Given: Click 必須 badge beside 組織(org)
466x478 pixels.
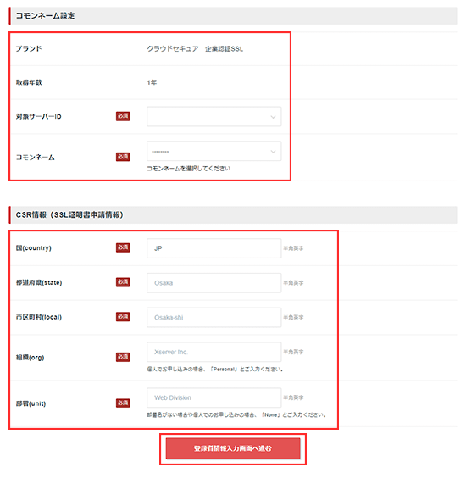Looking at the screenshot, I should coord(123,357).
